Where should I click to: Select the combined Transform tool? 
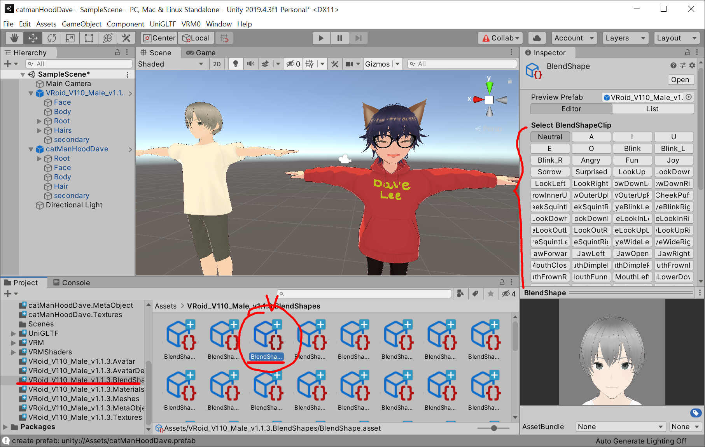point(108,38)
